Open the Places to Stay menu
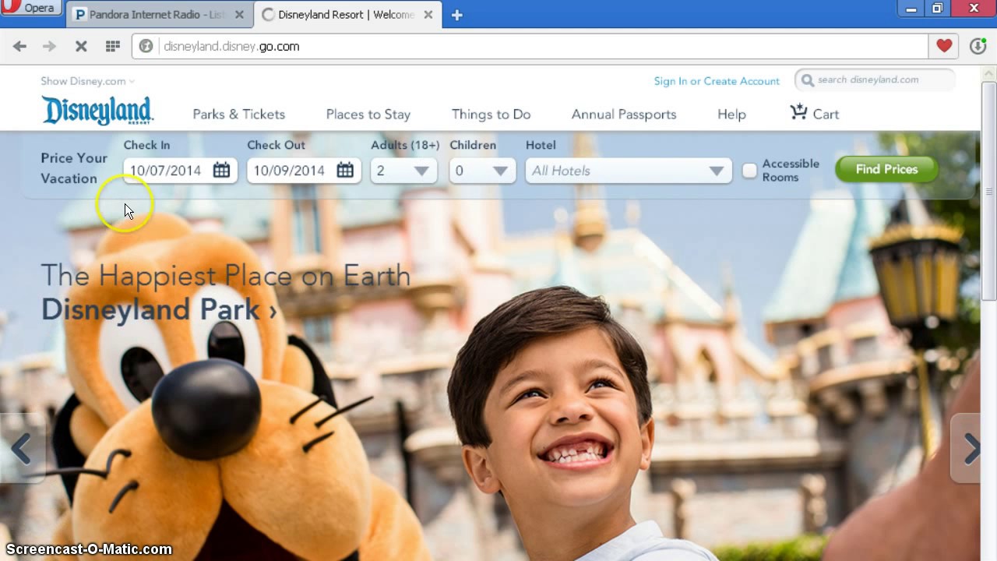The height and width of the screenshot is (561, 997). pos(368,115)
